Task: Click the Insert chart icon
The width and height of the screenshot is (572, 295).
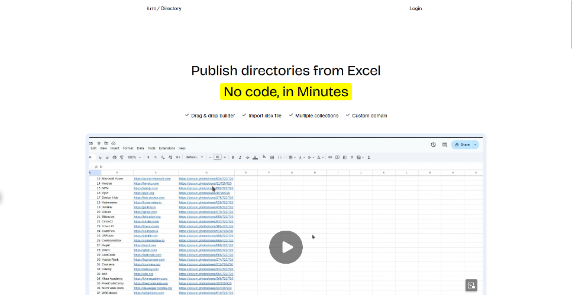Action: point(345,158)
